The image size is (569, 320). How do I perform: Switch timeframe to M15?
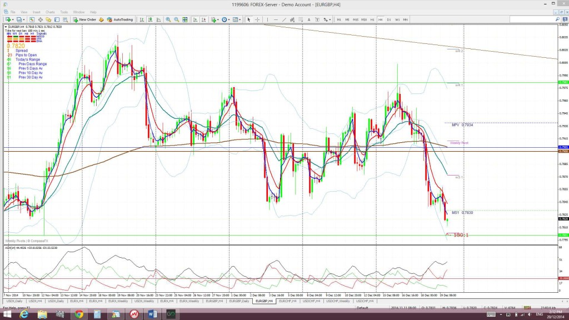(356, 19)
